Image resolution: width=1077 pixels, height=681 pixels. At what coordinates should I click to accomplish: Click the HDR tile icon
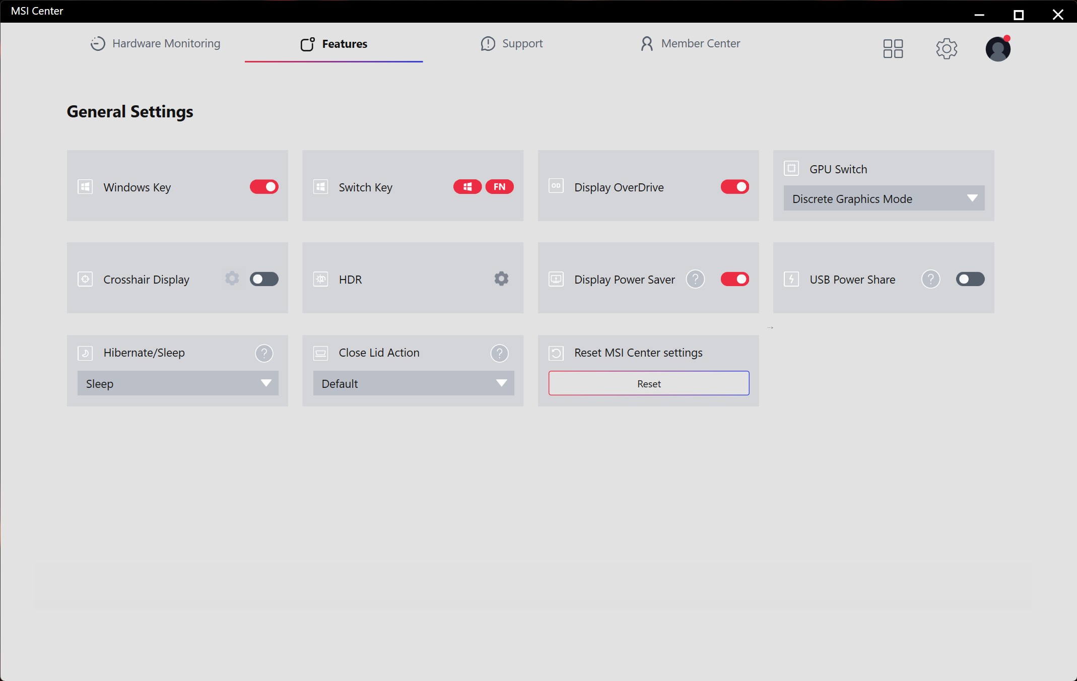pos(320,279)
